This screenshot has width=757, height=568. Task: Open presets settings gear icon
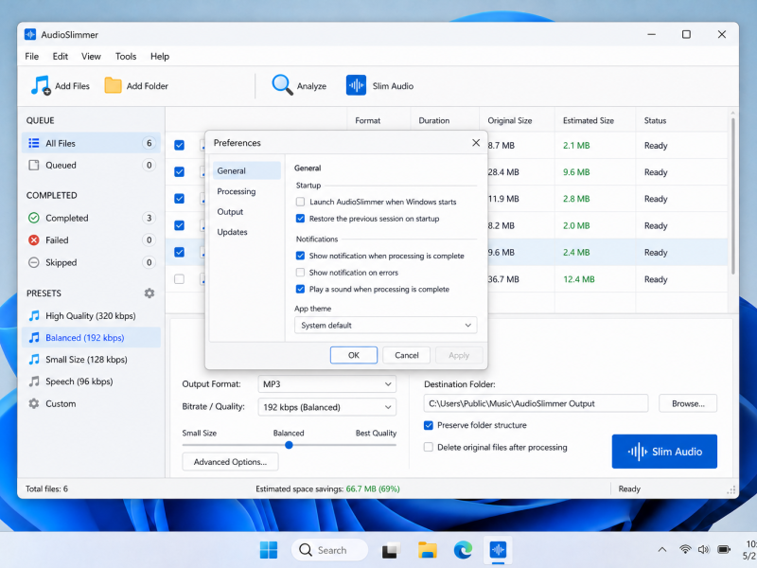click(x=150, y=293)
